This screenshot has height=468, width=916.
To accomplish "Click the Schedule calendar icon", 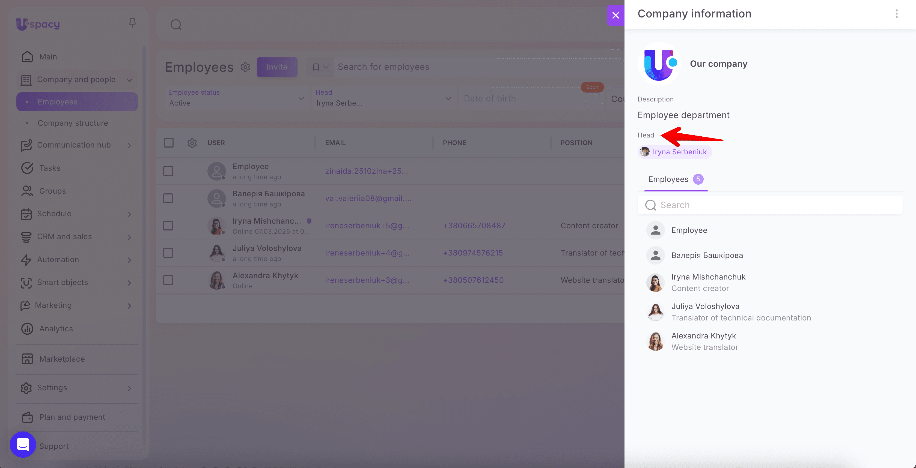I will [26, 214].
